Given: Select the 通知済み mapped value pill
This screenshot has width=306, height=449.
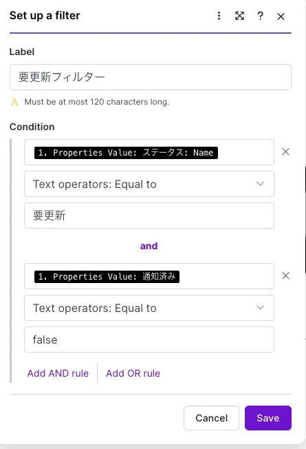Looking at the screenshot, I should [x=107, y=277].
